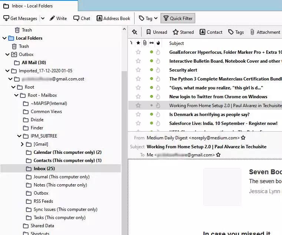This screenshot has width=282, height=235.
Task: Toggle the Quick Filter bar
Action: tap(178, 18)
